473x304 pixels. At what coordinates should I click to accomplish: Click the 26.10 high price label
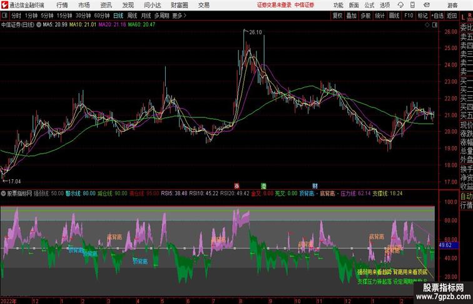click(x=255, y=32)
